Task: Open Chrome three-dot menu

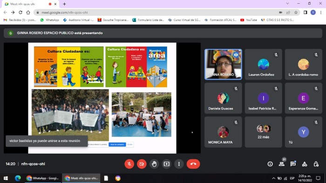Action: coord(321,13)
